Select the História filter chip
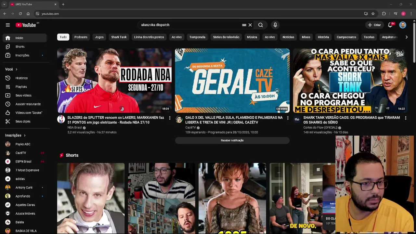416x234 pixels. tap(323, 37)
